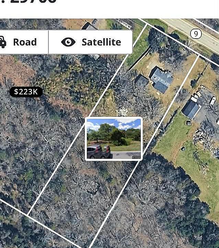Click the small dark shed beside the house
The height and width of the screenshot is (248, 219).
pyautogui.click(x=141, y=81)
